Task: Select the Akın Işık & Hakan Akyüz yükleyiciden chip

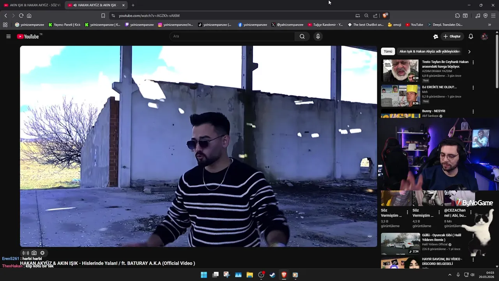Action: click(x=430, y=52)
